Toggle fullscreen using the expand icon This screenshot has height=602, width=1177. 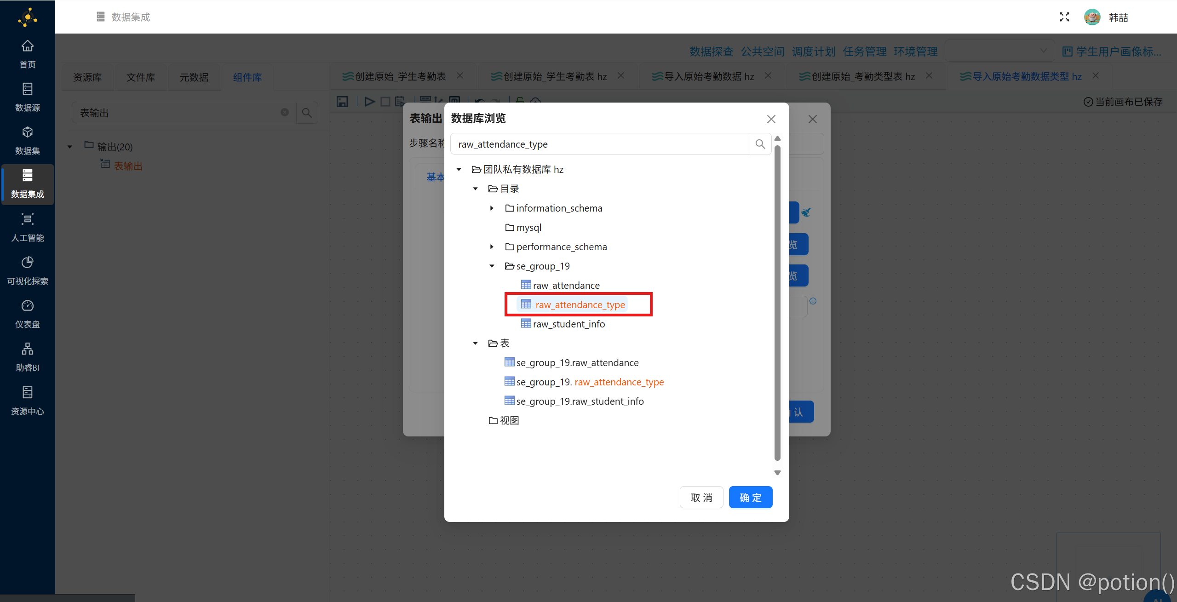click(x=1064, y=17)
